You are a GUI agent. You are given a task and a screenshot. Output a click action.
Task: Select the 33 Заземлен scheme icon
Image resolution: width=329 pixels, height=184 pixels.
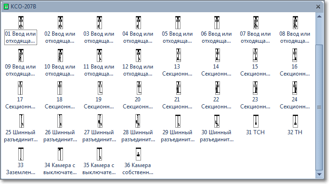point(21,154)
